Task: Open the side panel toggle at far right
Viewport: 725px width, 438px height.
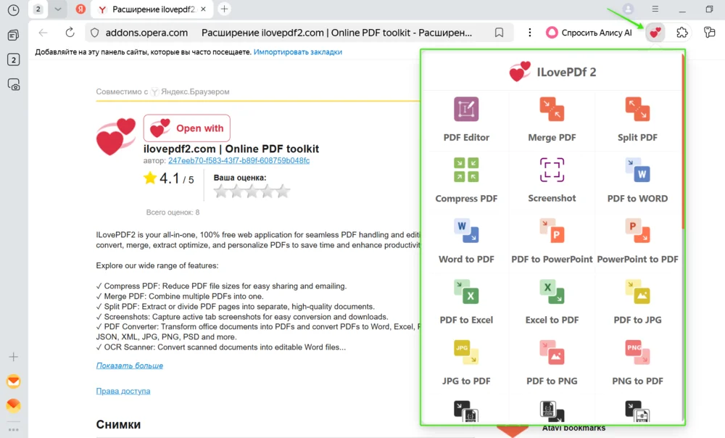Action: 709,33
